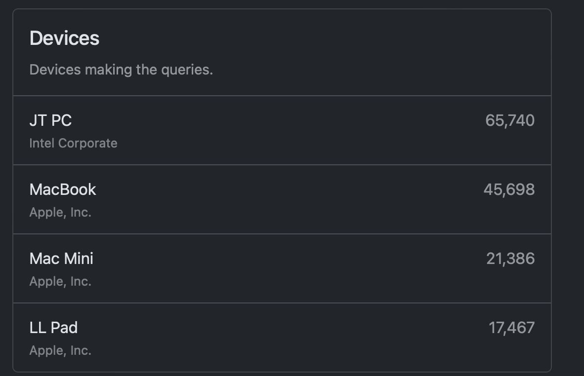Image resolution: width=584 pixels, height=376 pixels.
Task: Click the Intel Corporate vendor label
Action: [x=73, y=144]
